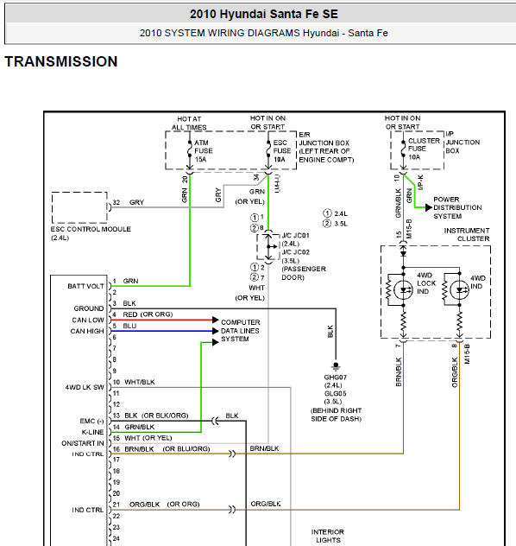Select the "I/P JUNCTION BOX" label
Screen dimensions: 516x546
[x=463, y=143]
